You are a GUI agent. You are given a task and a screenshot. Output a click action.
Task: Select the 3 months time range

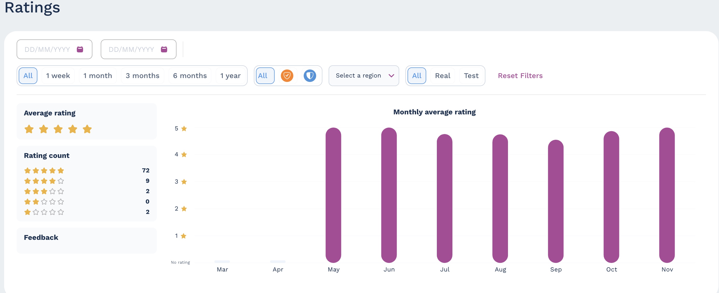143,75
